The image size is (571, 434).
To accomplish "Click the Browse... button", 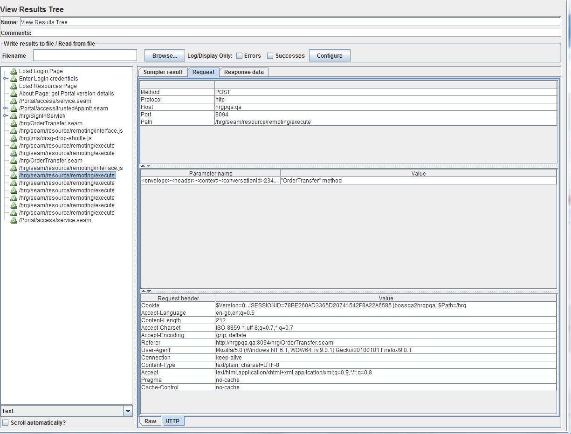I will [x=165, y=56].
